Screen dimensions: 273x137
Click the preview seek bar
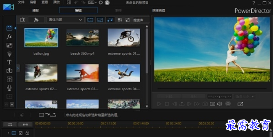click(212, 89)
